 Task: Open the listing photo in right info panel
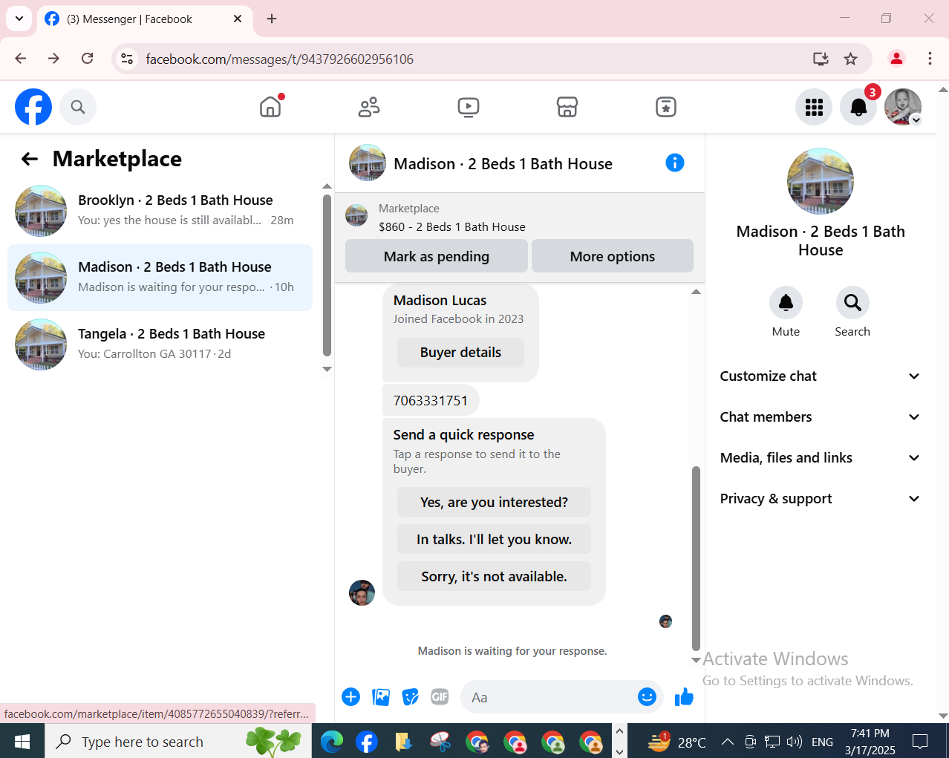coord(820,181)
